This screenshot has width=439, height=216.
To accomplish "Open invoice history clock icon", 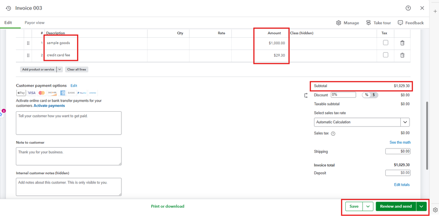I will [x=8, y=8].
